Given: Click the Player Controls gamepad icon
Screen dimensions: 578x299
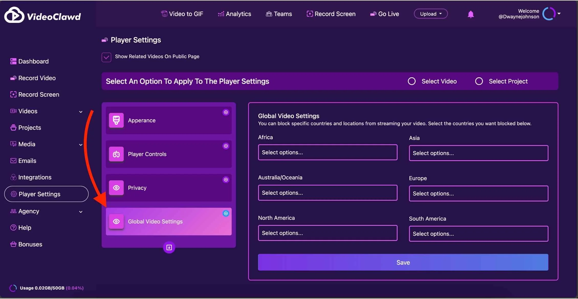Looking at the screenshot, I should coord(116,154).
